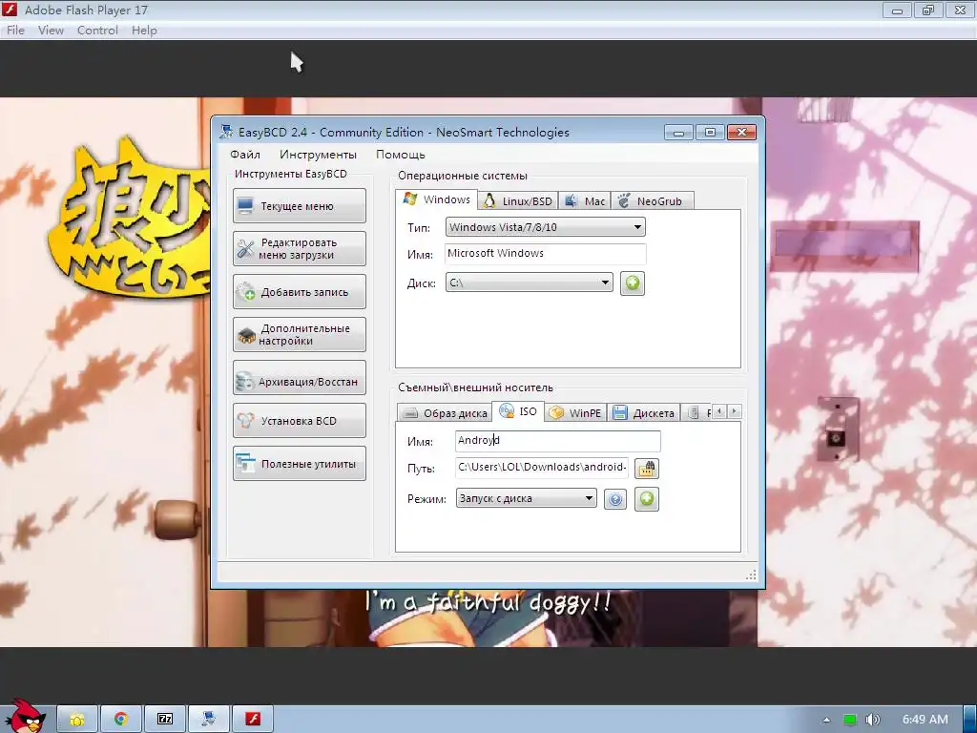Click the window resize grip corner
The height and width of the screenshot is (733, 977).
752,575
